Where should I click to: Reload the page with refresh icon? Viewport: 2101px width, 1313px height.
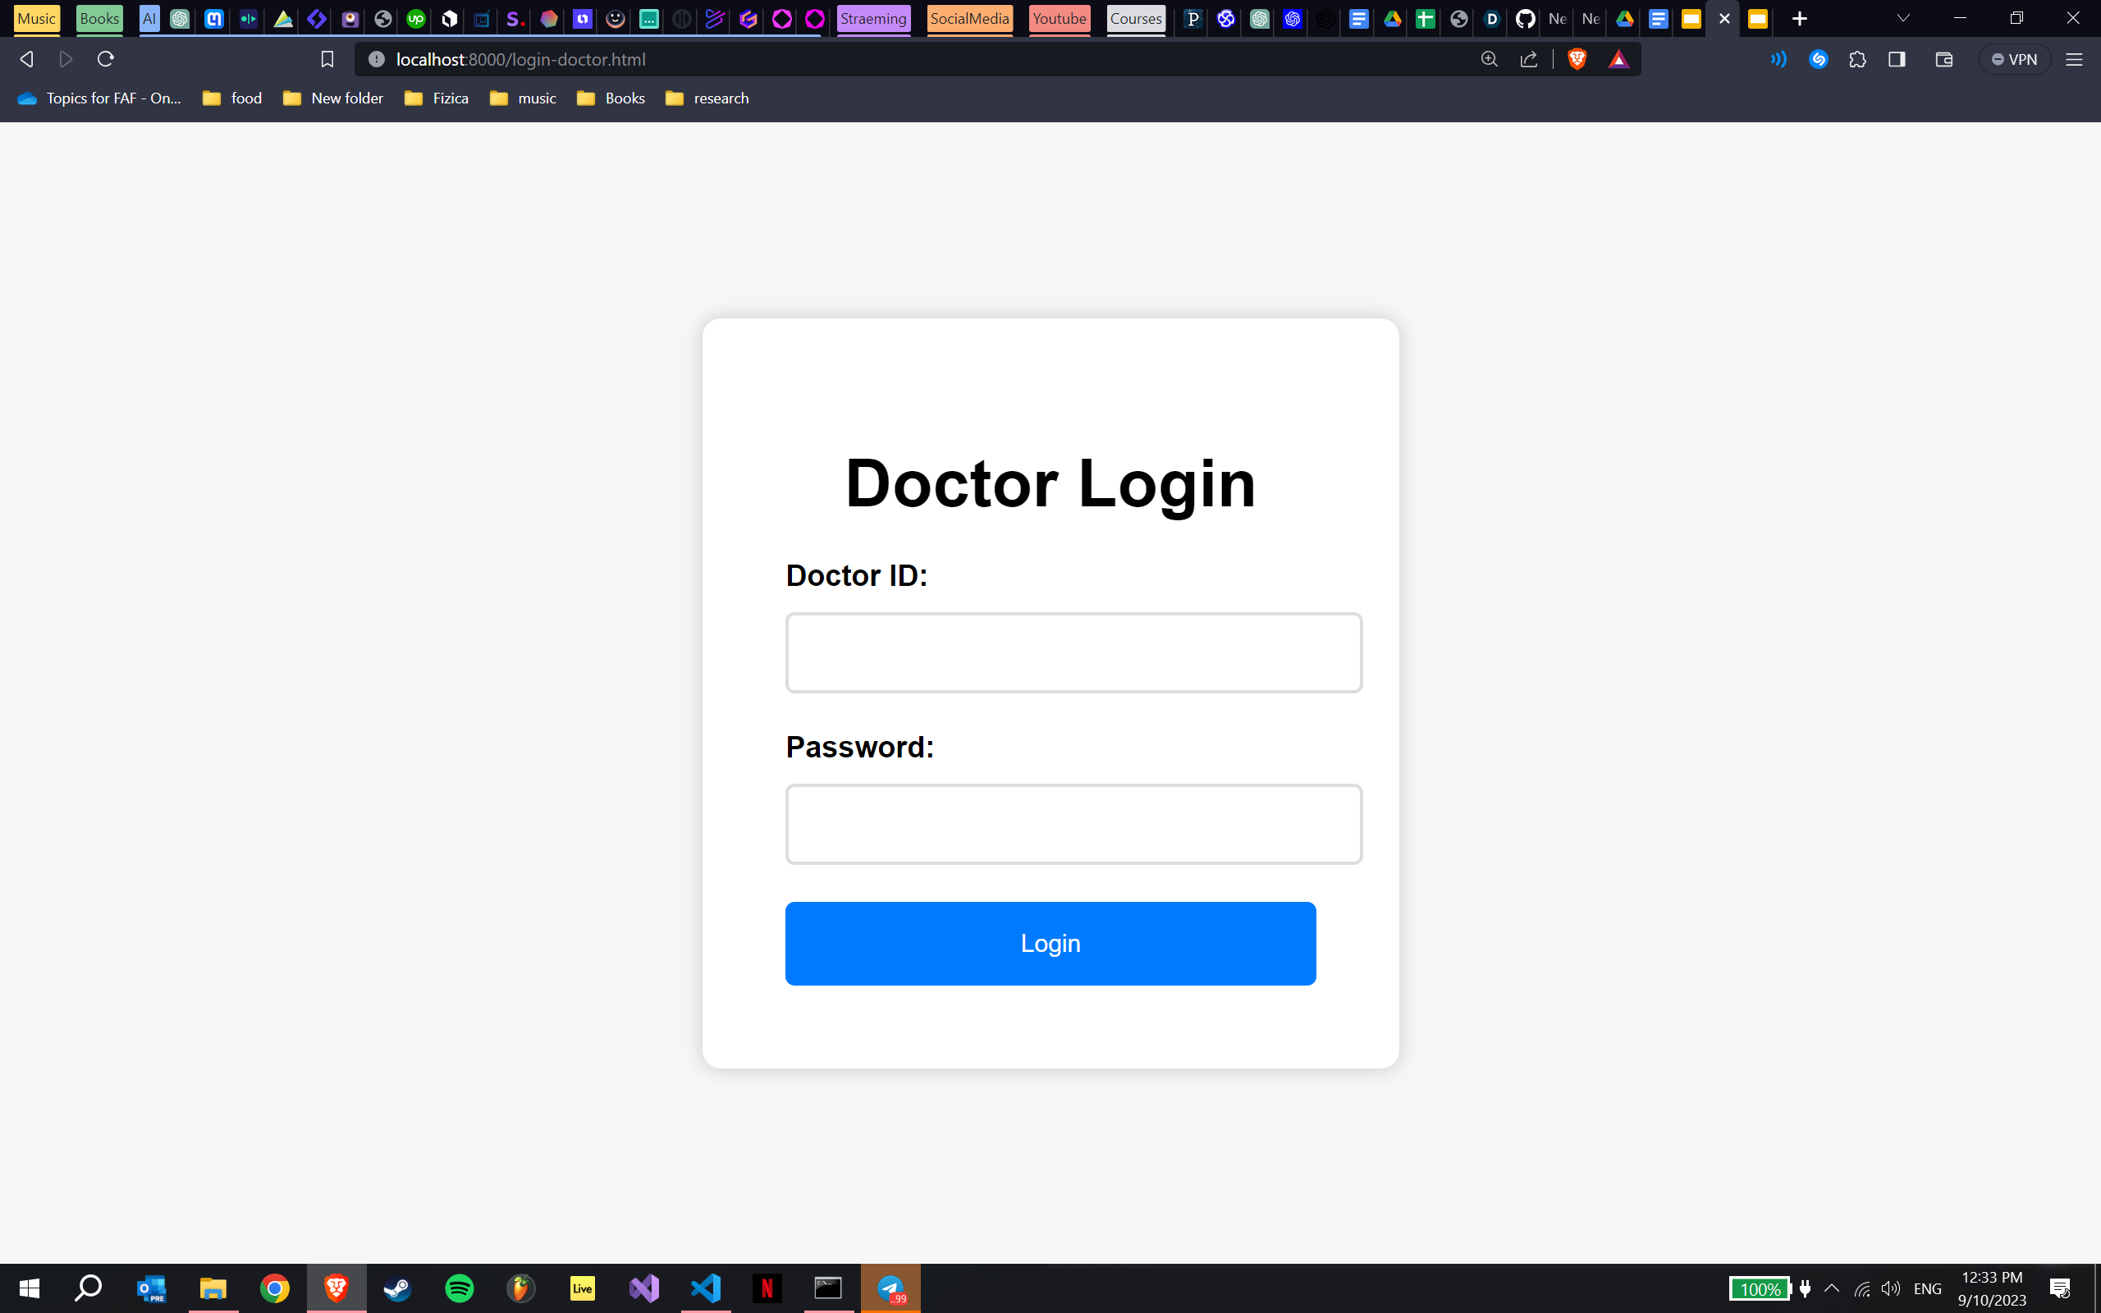(x=106, y=59)
